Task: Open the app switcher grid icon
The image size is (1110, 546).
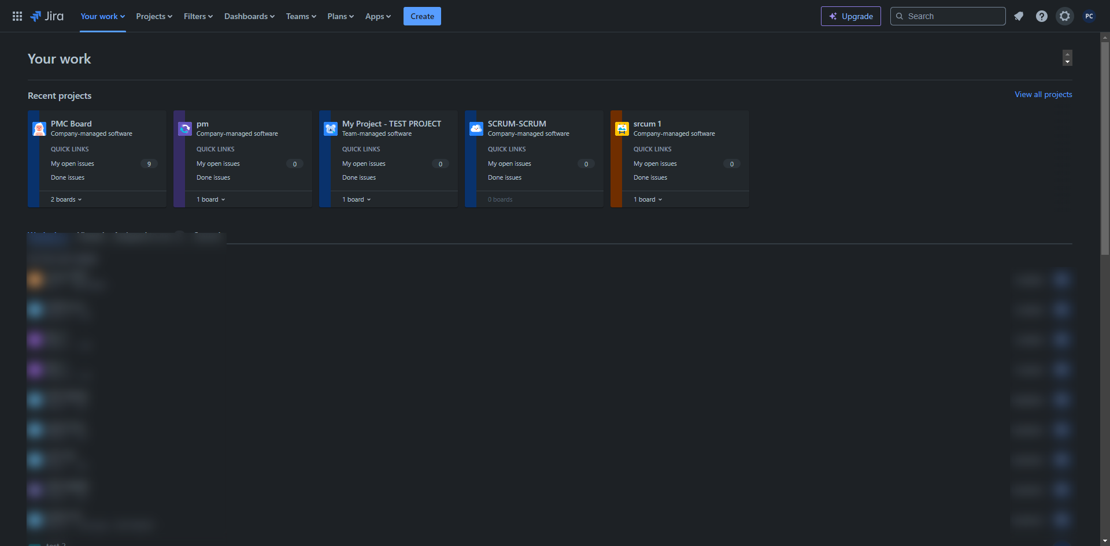Action: coord(17,16)
